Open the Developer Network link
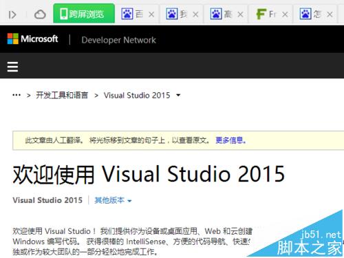Image resolution: width=344 pixels, height=258 pixels. click(x=119, y=40)
